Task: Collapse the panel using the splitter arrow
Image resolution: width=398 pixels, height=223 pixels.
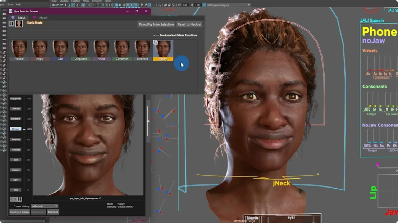Action: point(148,121)
